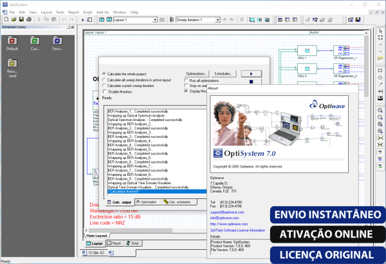Viewport: 386px width, 264px height.
Task: Click the sweep iteration icon before Sweep Iteration 1
Action: tap(172, 20)
